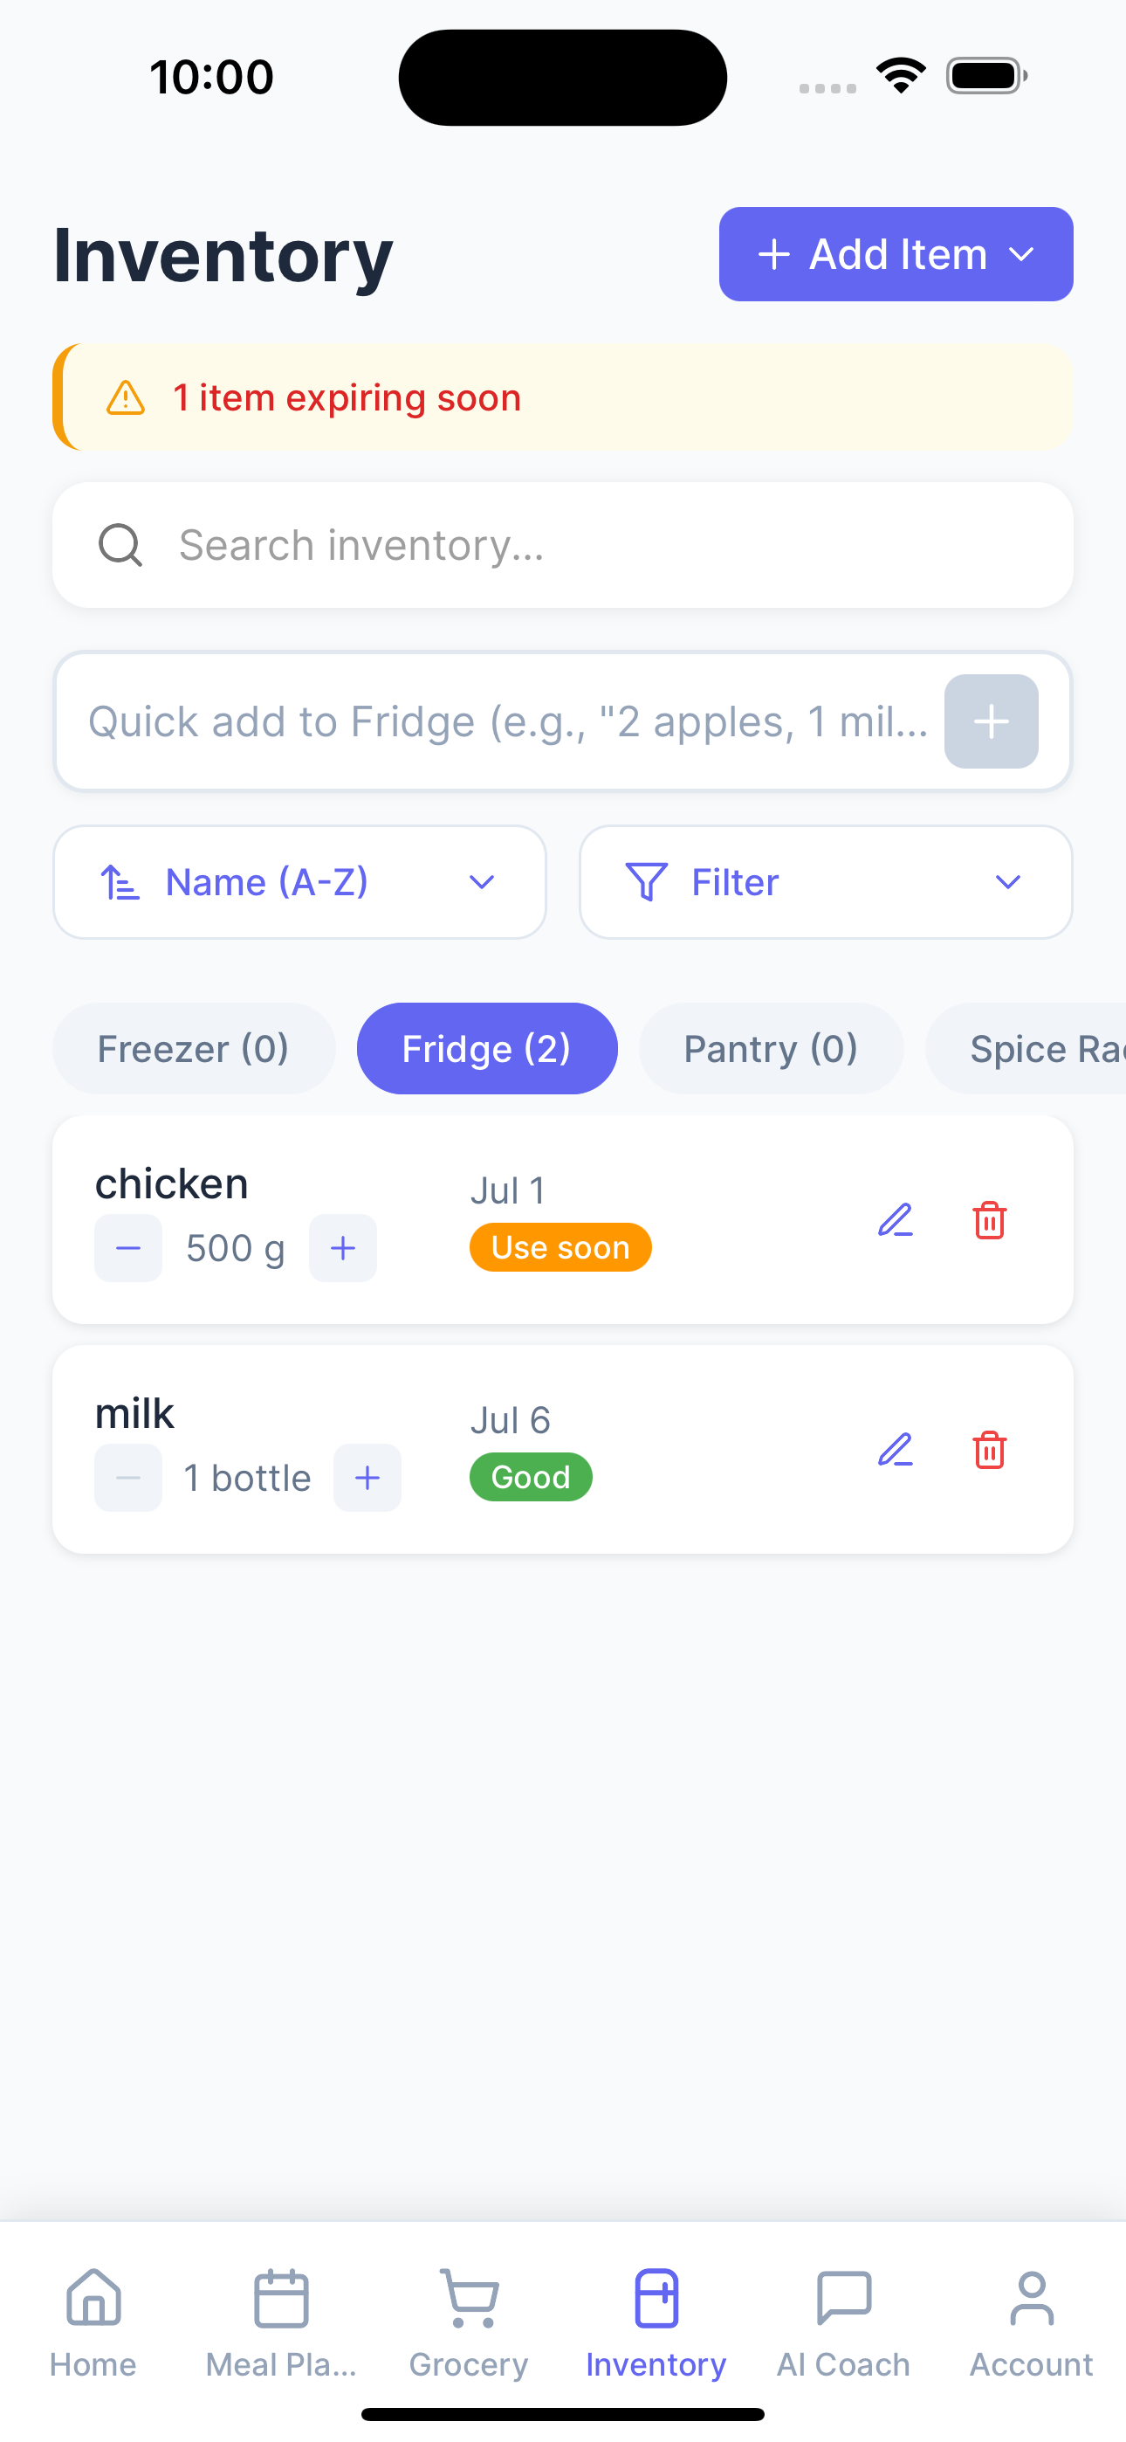Image resolution: width=1126 pixels, height=2442 pixels.
Task: Increase milk quantity with plus stepper
Action: pyautogui.click(x=367, y=1477)
